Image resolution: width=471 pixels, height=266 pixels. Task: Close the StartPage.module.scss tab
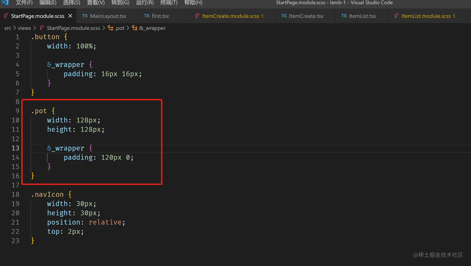(70, 16)
